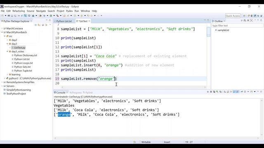Select Python Loops.txt file
The image size is (264, 148).
click(x=24, y=63)
